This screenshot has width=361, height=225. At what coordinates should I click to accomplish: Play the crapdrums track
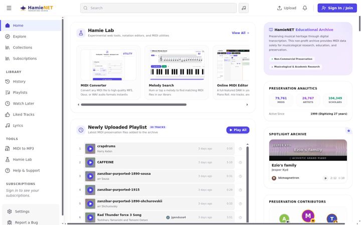point(90,149)
